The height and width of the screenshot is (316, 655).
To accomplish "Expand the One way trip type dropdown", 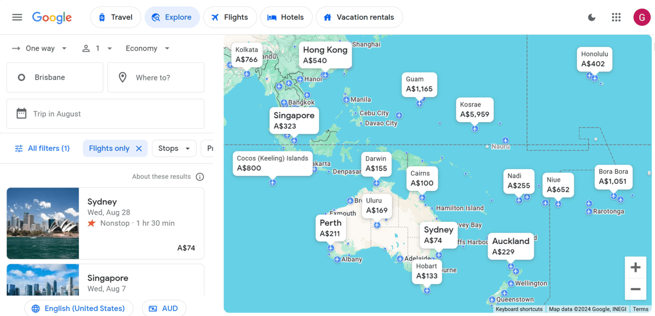I will coord(40,49).
